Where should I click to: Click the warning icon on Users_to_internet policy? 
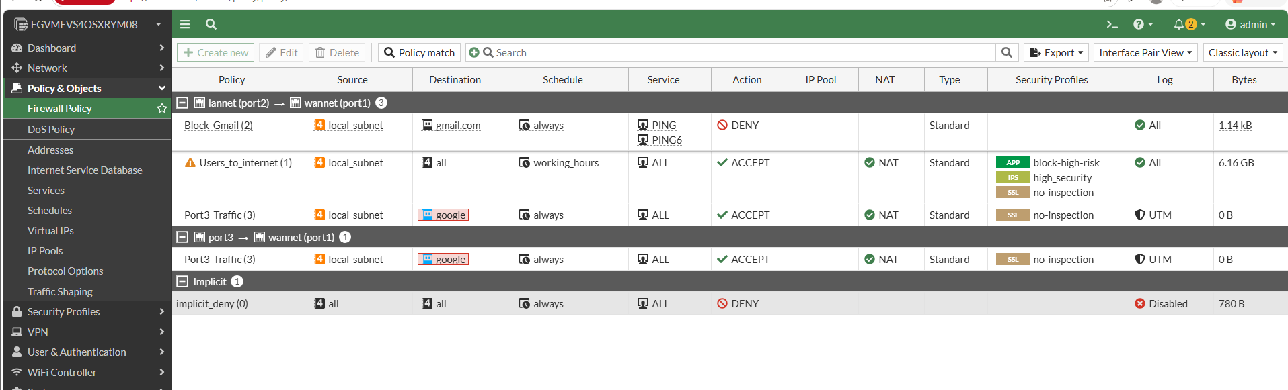[190, 162]
